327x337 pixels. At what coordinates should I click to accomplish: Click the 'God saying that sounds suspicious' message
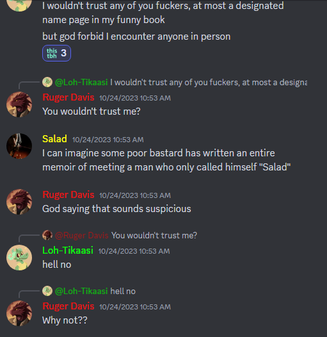pyautogui.click(x=116, y=209)
